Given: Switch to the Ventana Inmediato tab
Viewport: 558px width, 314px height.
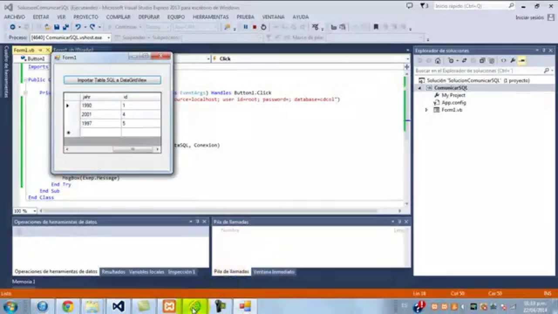Looking at the screenshot, I should pyautogui.click(x=274, y=272).
